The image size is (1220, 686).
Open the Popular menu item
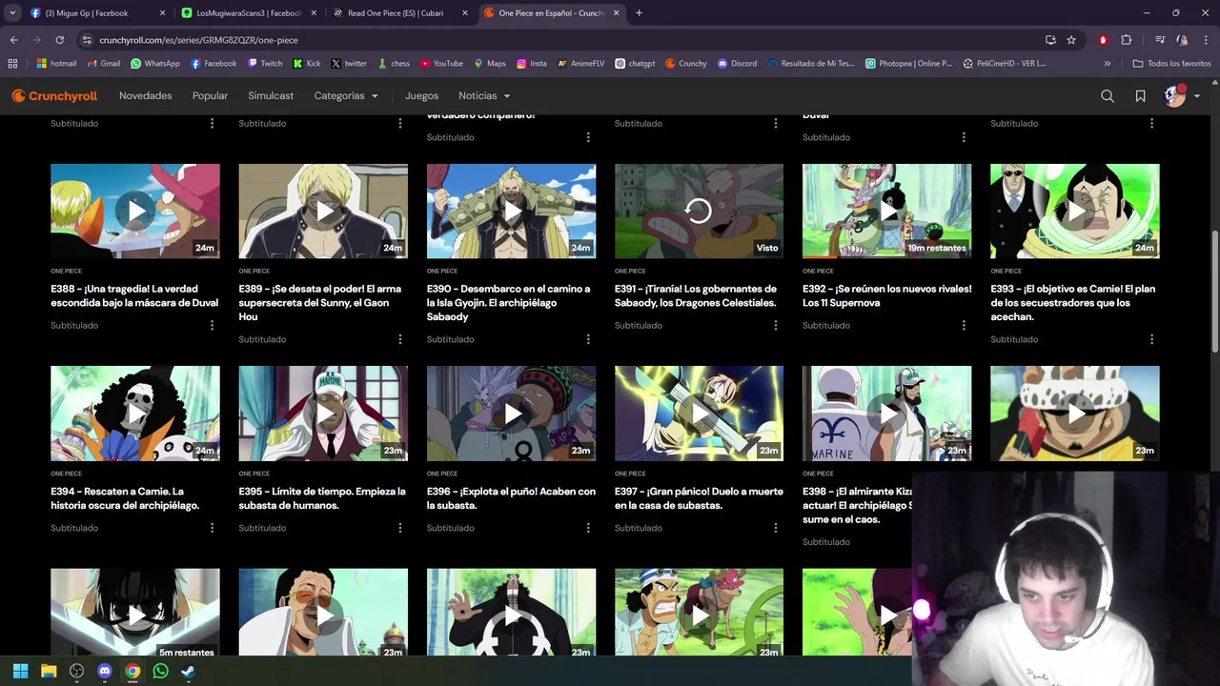[210, 96]
